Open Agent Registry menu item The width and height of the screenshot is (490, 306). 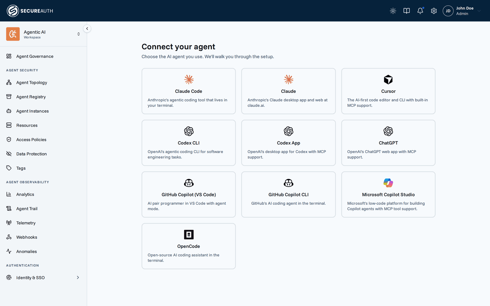(43, 97)
